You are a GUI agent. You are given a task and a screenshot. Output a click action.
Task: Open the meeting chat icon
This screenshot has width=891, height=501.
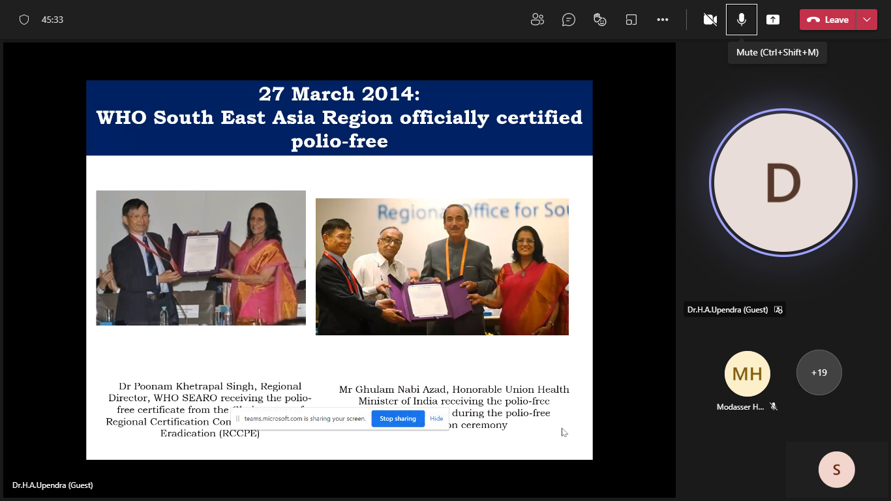pyautogui.click(x=569, y=20)
